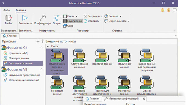Collapse the Формы на C# group
The width and height of the screenshot is (186, 105).
(x=41, y=47)
